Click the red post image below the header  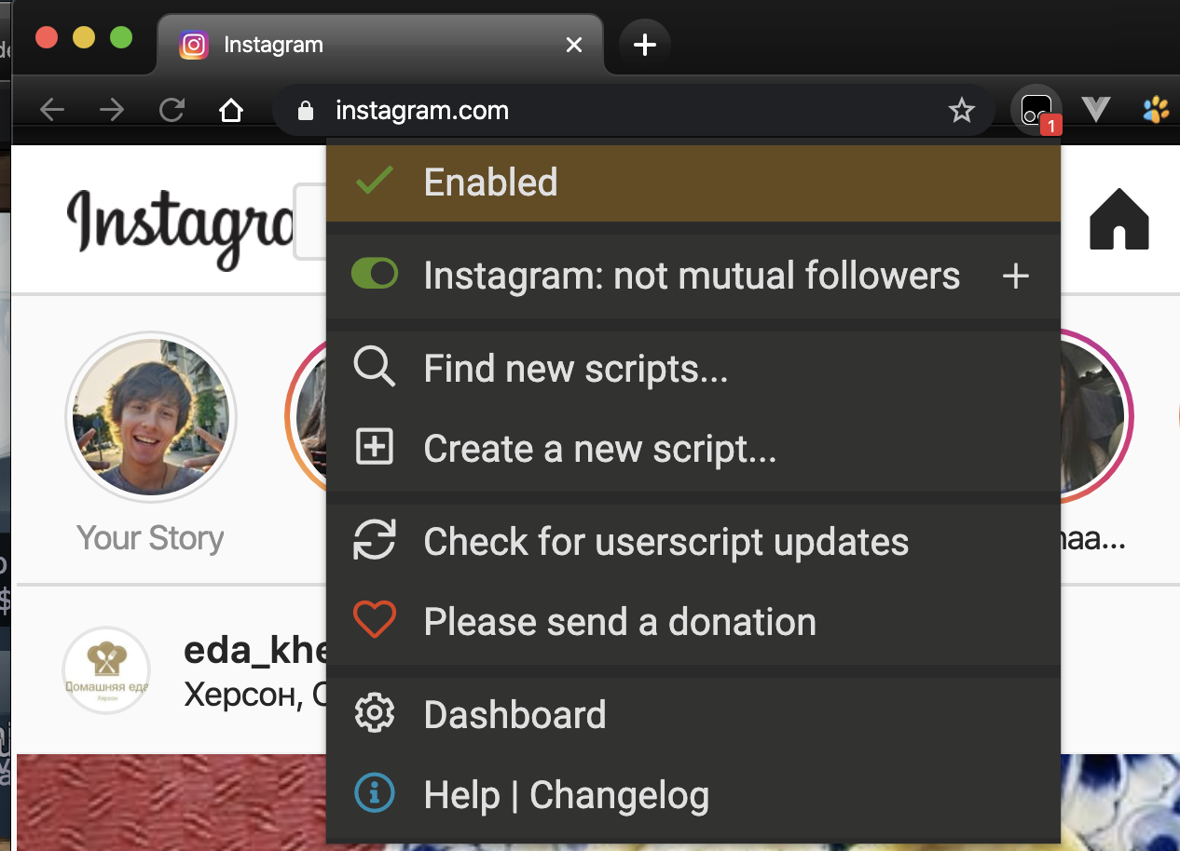172,803
